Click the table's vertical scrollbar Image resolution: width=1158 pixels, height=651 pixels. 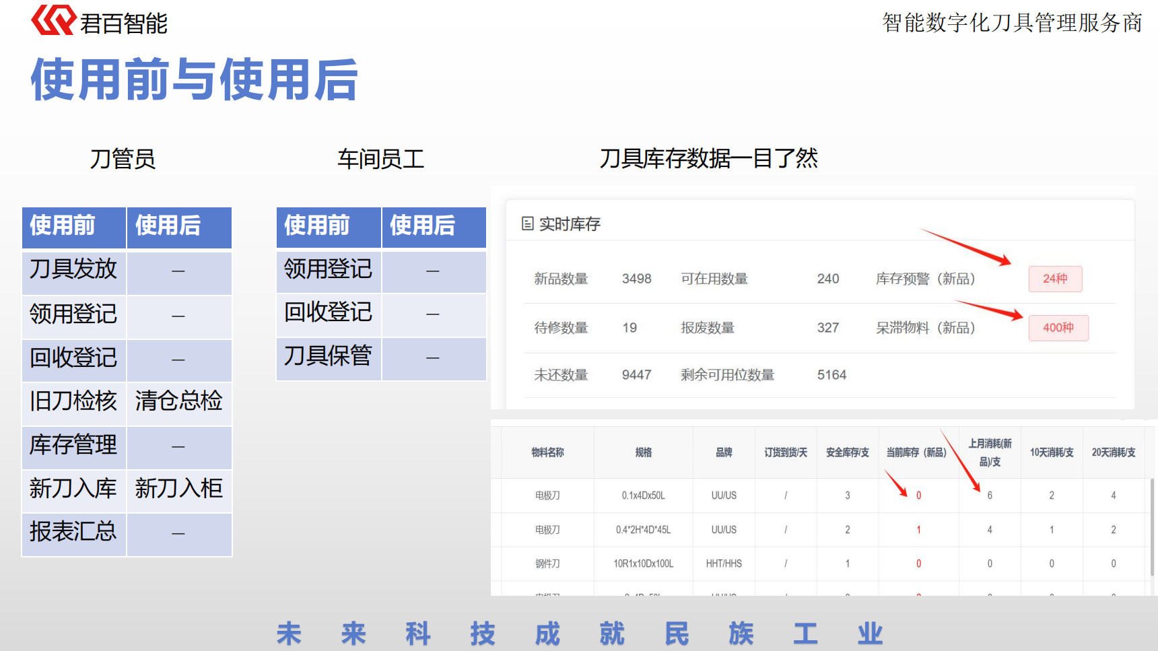coord(1152,525)
